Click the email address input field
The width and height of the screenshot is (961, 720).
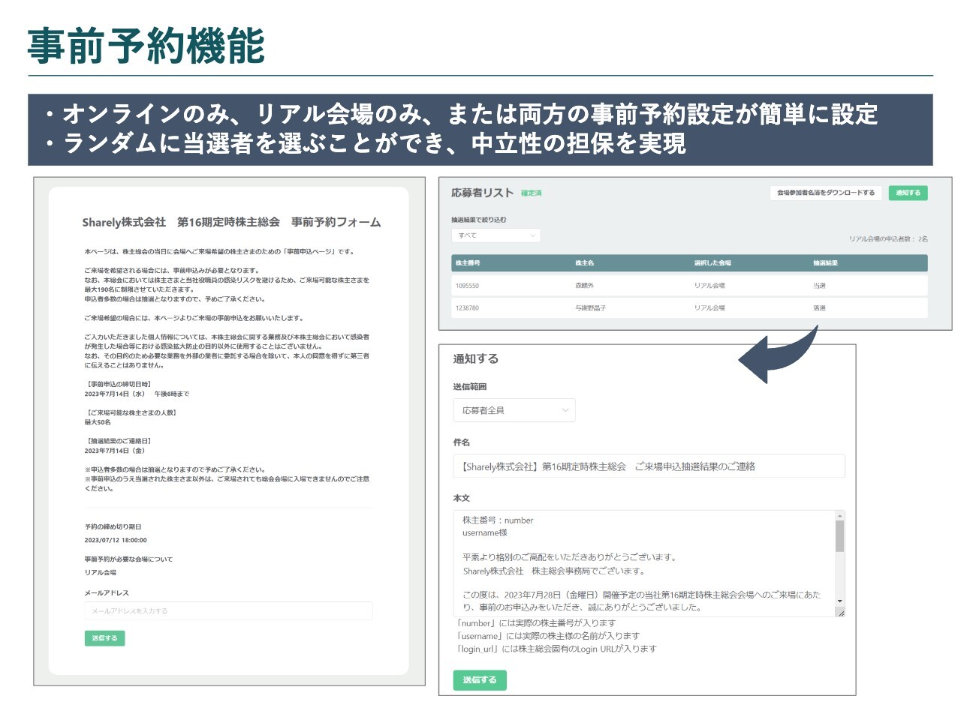pyautogui.click(x=228, y=610)
